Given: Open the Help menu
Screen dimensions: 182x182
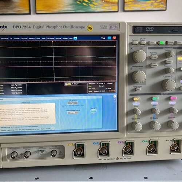Looking at the screenshot, I should pyautogui.click(x=71, y=39).
